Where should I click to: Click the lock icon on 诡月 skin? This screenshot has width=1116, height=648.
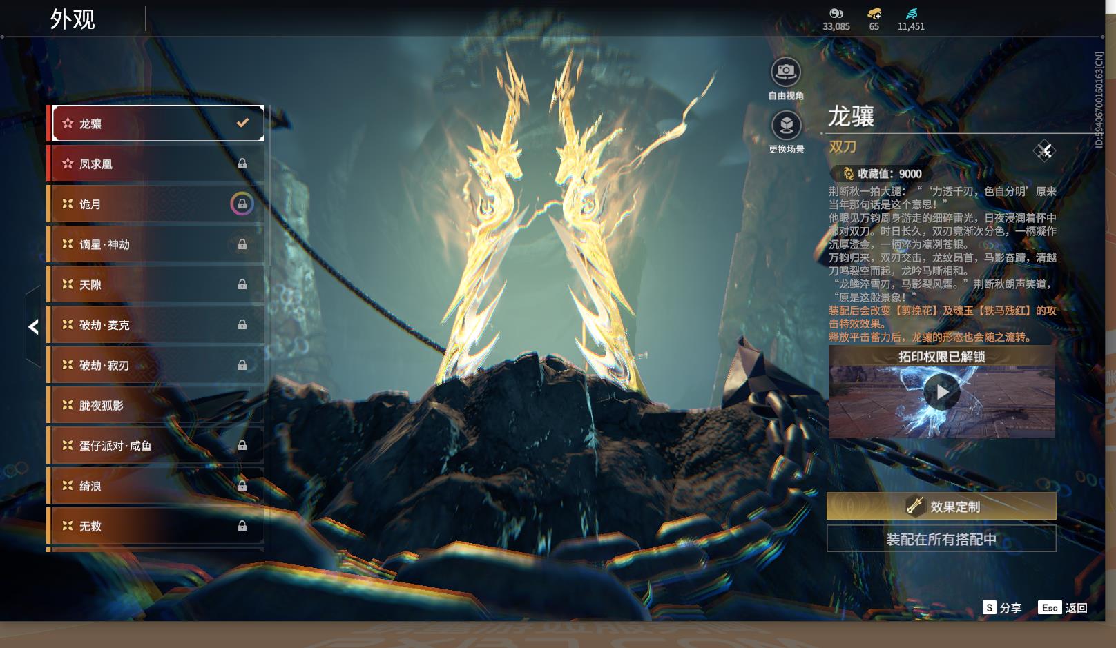pos(242,204)
